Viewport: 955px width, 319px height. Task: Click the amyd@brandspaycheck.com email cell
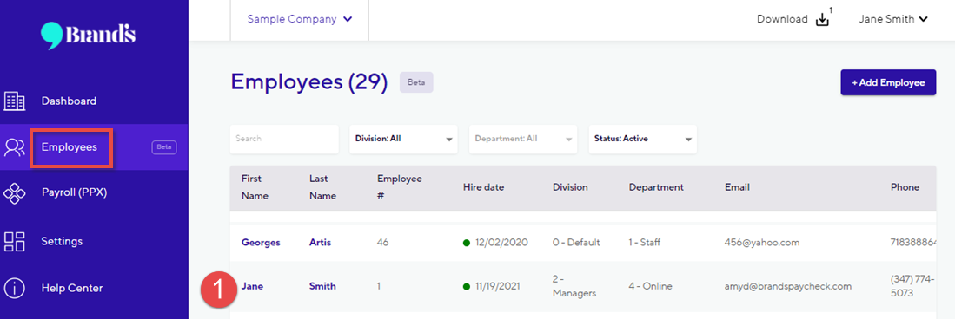coord(787,286)
